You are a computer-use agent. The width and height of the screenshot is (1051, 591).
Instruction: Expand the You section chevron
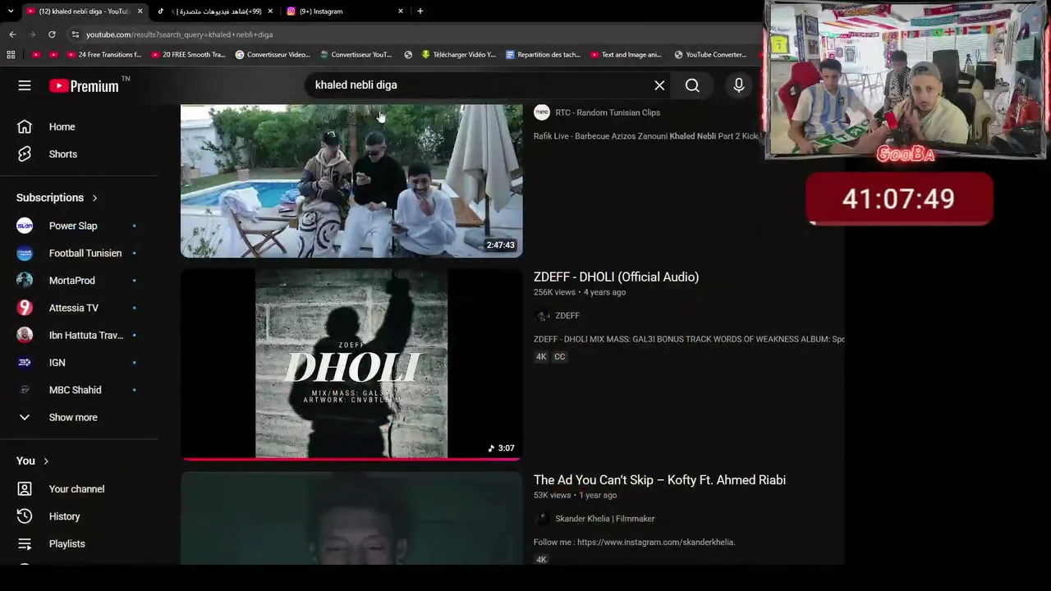click(x=46, y=461)
